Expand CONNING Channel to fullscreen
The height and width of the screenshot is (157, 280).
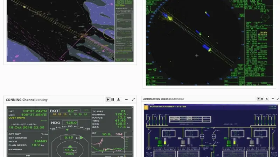(133, 99)
